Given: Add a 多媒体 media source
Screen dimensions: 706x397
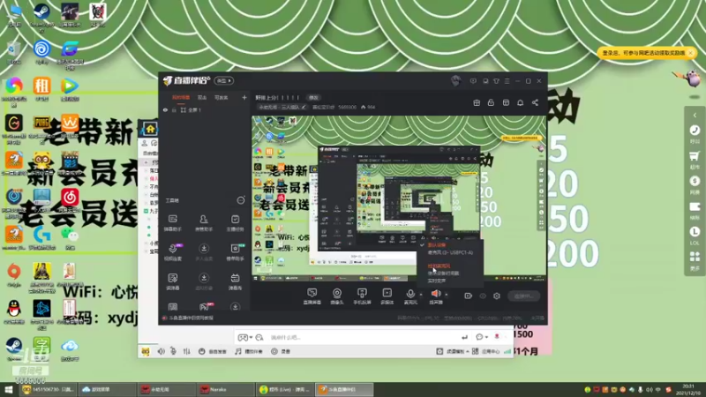Looking at the screenshot, I should point(387,296).
